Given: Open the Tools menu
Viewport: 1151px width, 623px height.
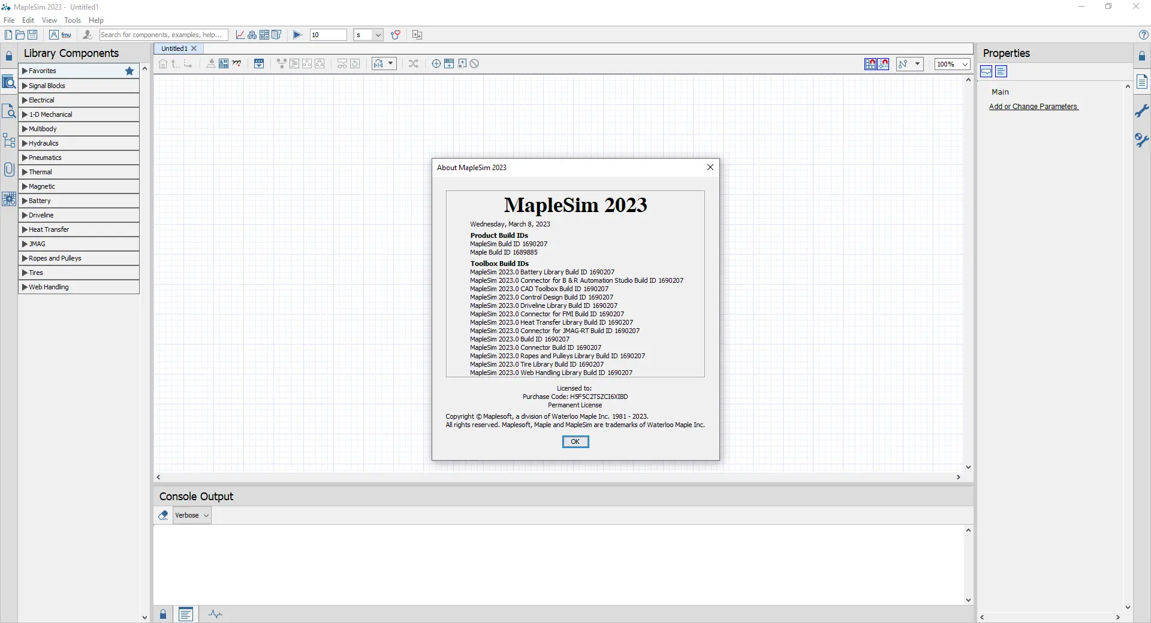Looking at the screenshot, I should point(73,20).
